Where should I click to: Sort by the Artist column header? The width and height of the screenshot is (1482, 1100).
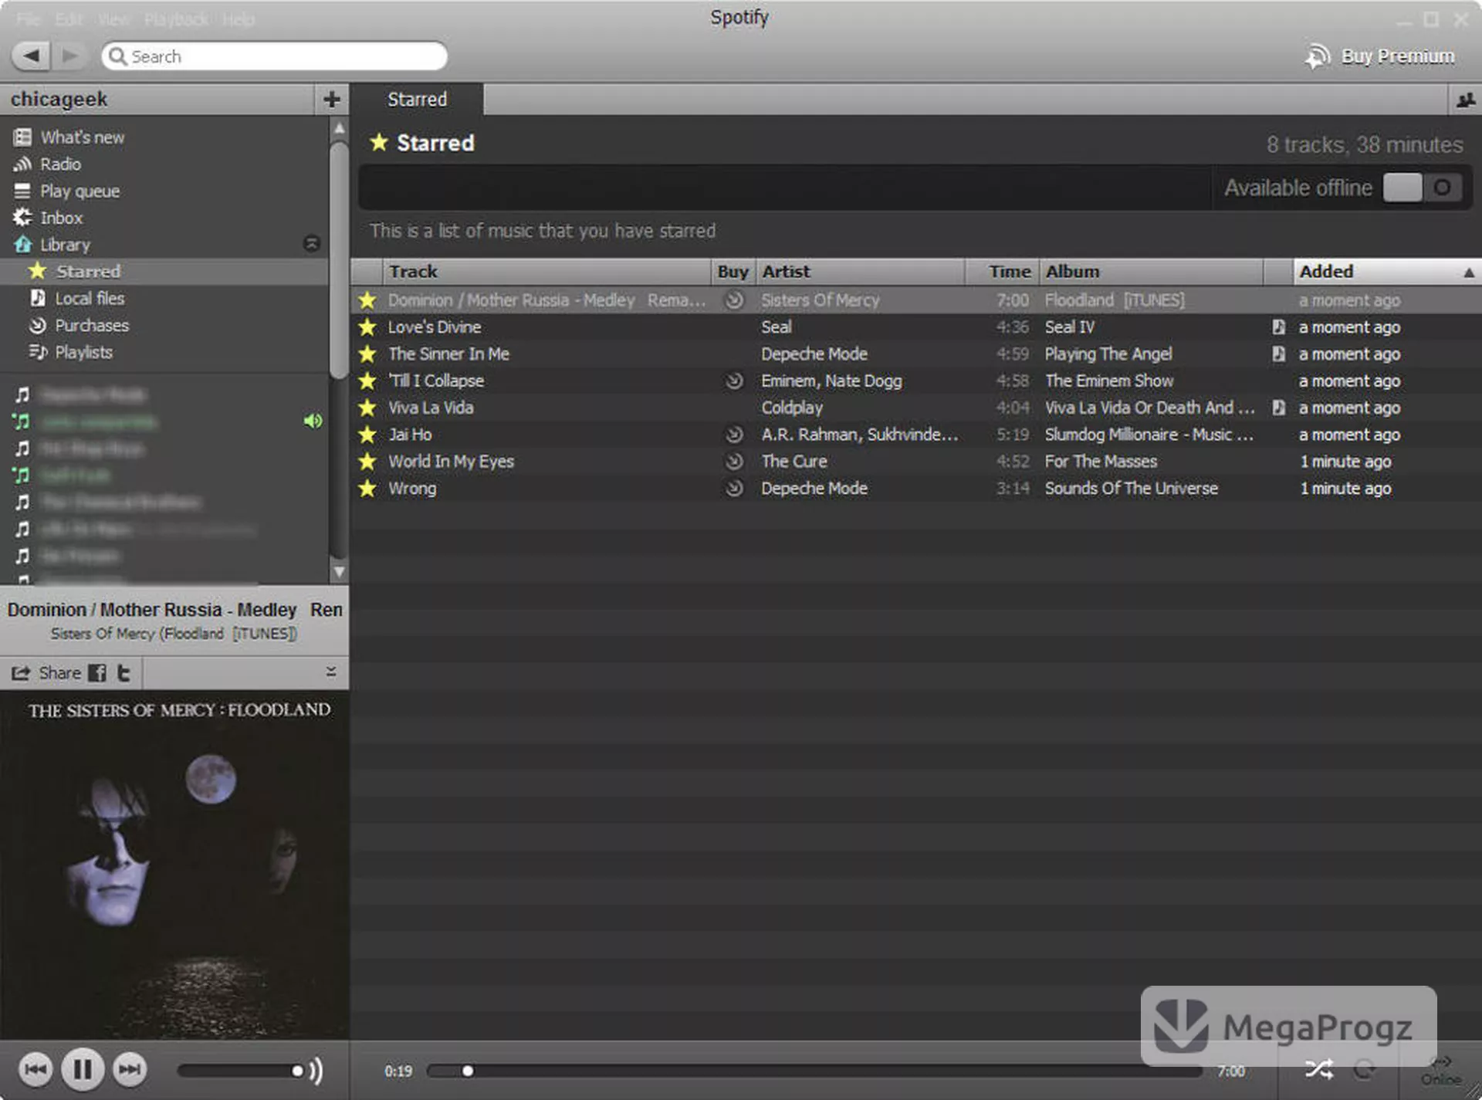pyautogui.click(x=860, y=272)
